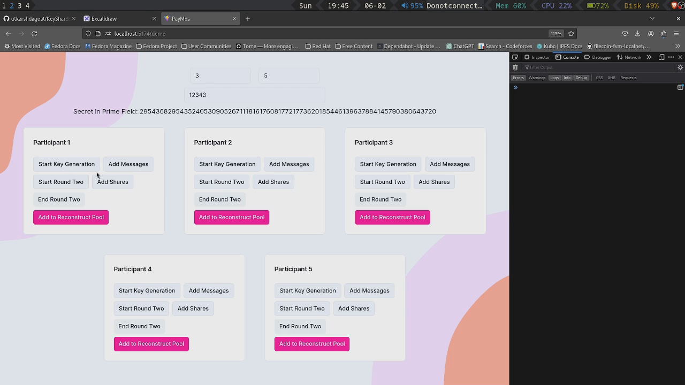Viewport: 685px width, 385px height.
Task: Open the Red Hat bookmarks folder
Action: [318, 46]
